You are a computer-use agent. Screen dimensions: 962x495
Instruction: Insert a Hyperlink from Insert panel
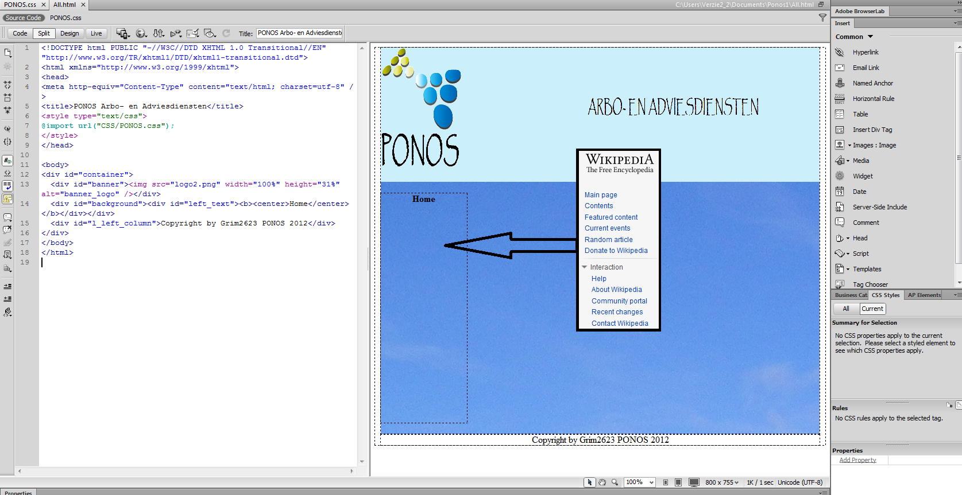[x=866, y=52]
